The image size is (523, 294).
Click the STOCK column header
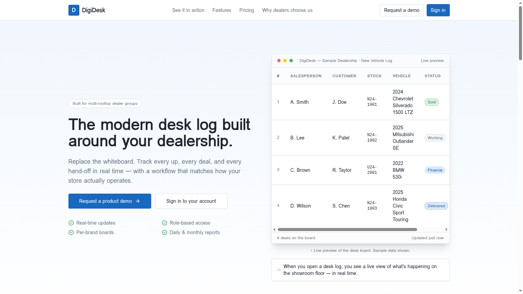point(374,76)
